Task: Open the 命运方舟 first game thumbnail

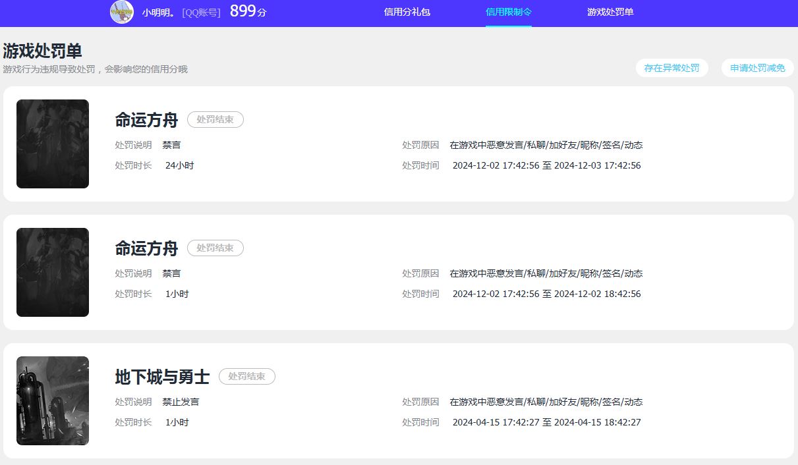Action: (x=53, y=144)
